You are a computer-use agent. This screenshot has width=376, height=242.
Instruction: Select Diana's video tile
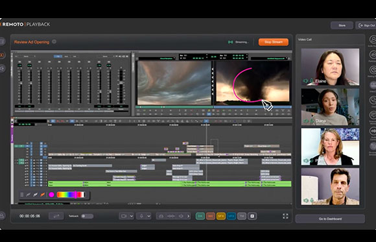330,107
